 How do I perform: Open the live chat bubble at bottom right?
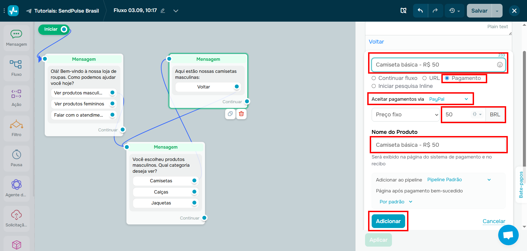(508, 235)
